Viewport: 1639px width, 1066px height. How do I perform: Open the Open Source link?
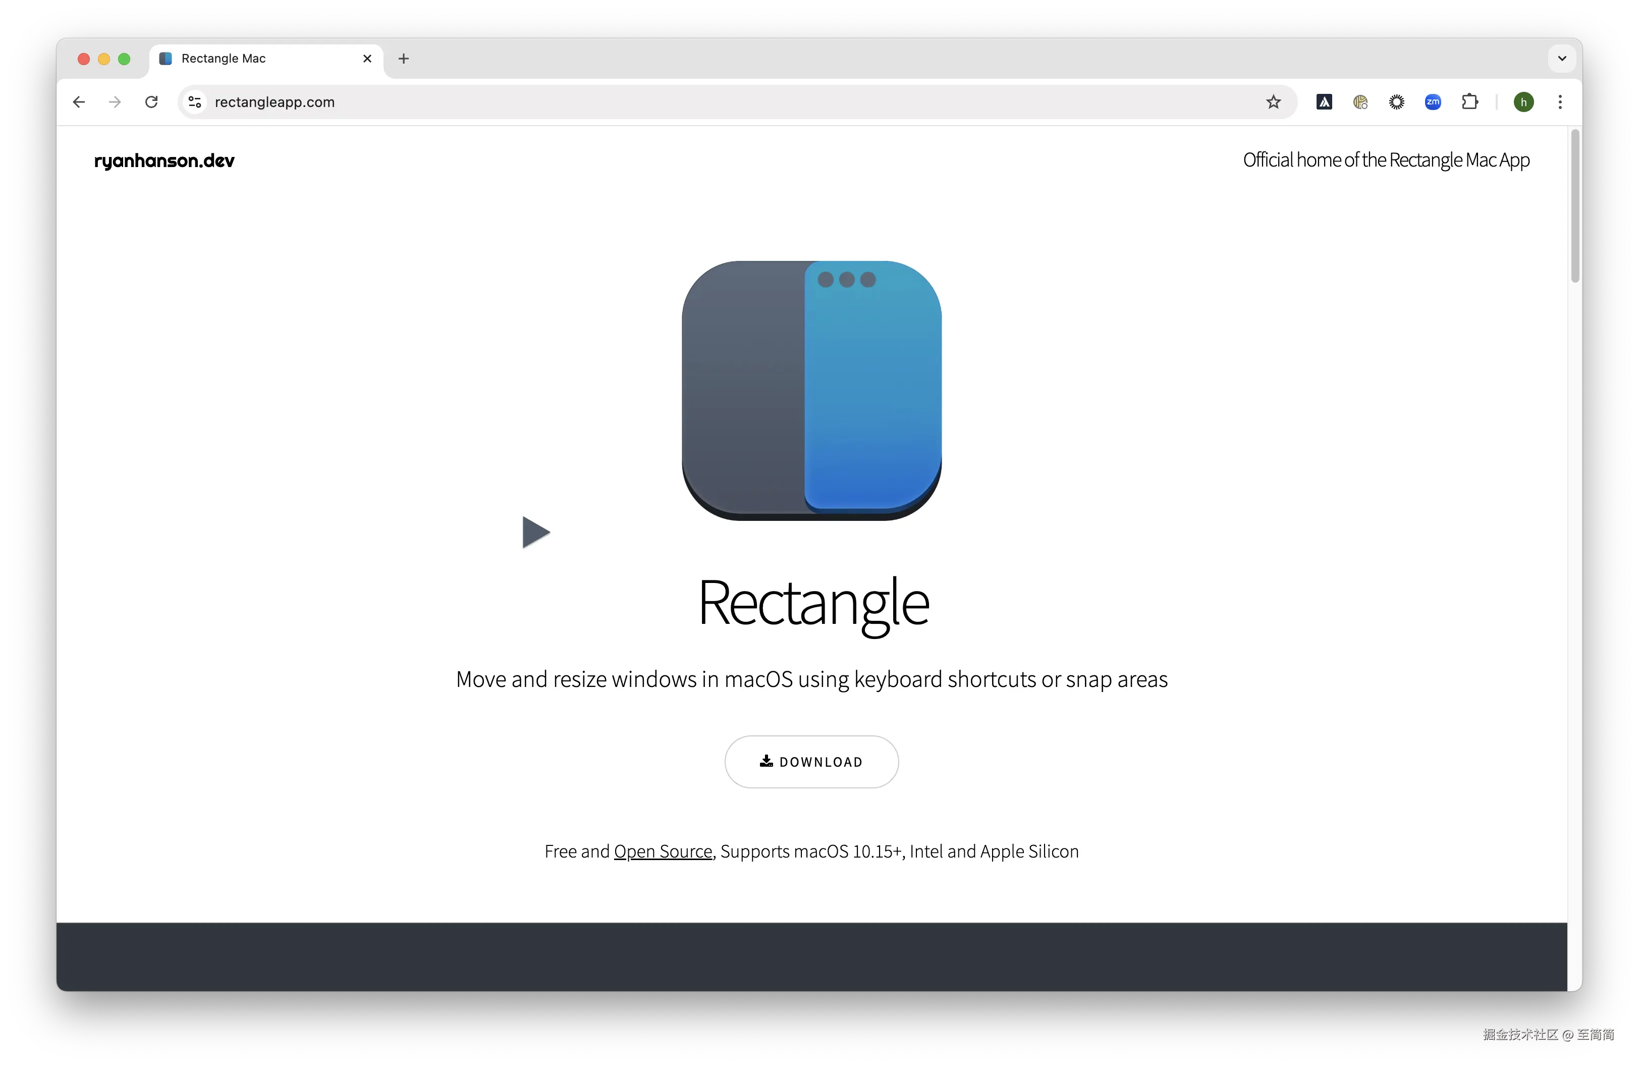(x=663, y=852)
